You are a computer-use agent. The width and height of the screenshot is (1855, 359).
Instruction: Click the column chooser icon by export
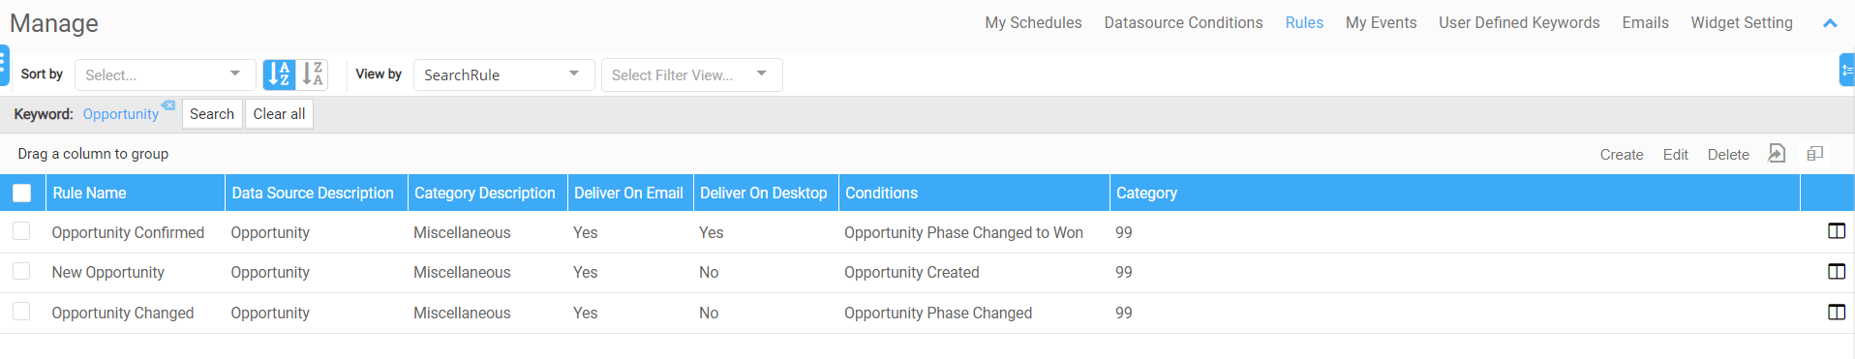tap(1815, 154)
